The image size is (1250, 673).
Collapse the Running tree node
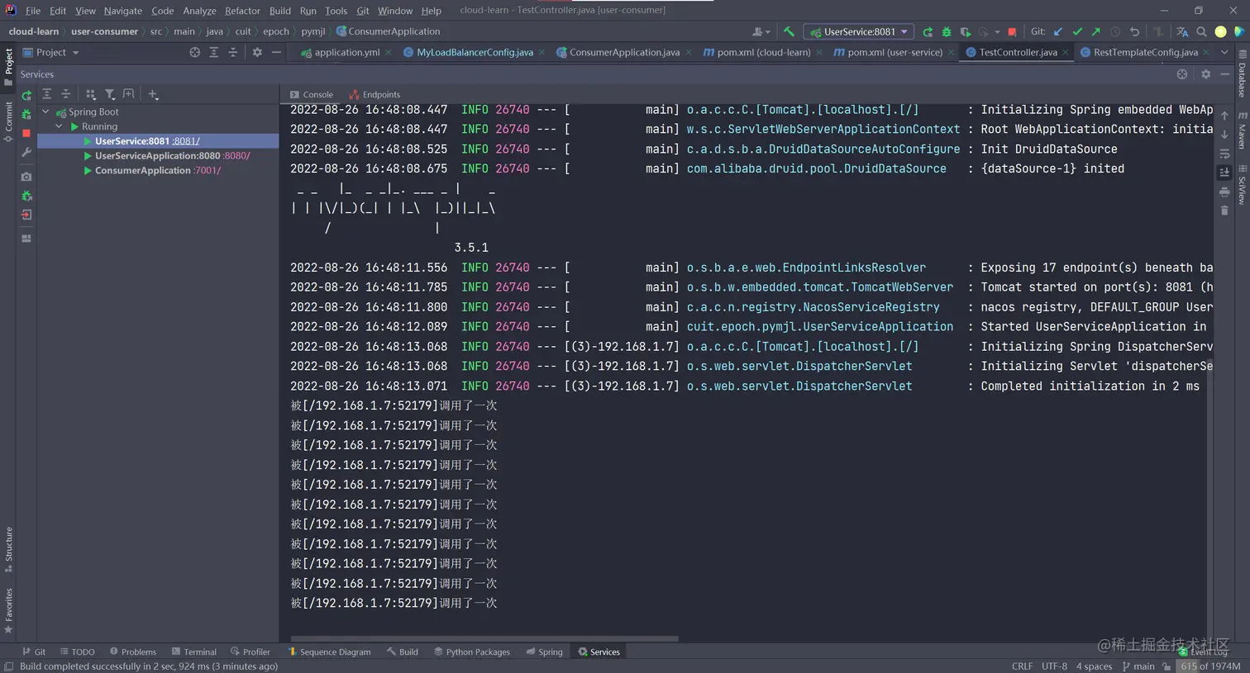pyautogui.click(x=60, y=126)
